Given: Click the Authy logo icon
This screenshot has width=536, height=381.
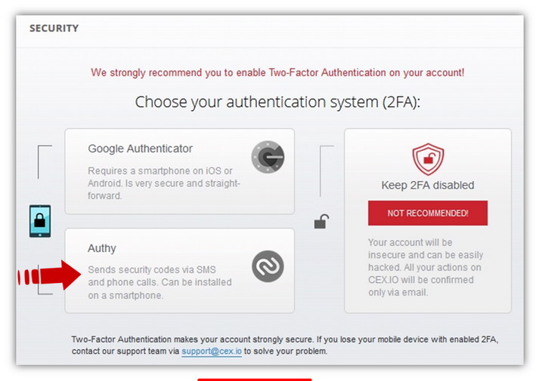Looking at the screenshot, I should [x=268, y=266].
